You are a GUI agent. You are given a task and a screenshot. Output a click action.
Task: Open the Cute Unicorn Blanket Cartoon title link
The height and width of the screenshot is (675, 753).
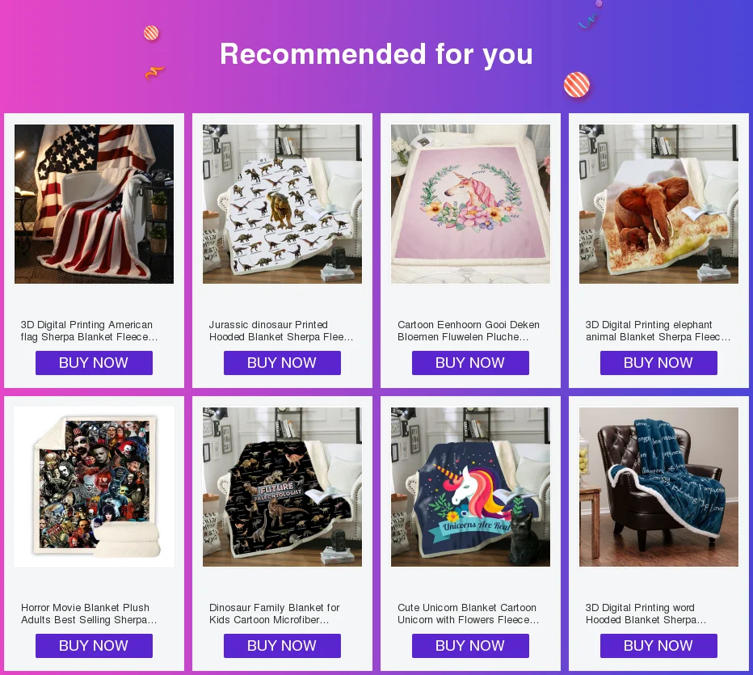[x=469, y=614]
